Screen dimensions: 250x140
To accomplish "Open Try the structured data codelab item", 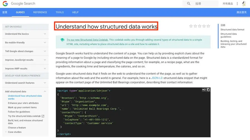I will (x=24, y=116).
